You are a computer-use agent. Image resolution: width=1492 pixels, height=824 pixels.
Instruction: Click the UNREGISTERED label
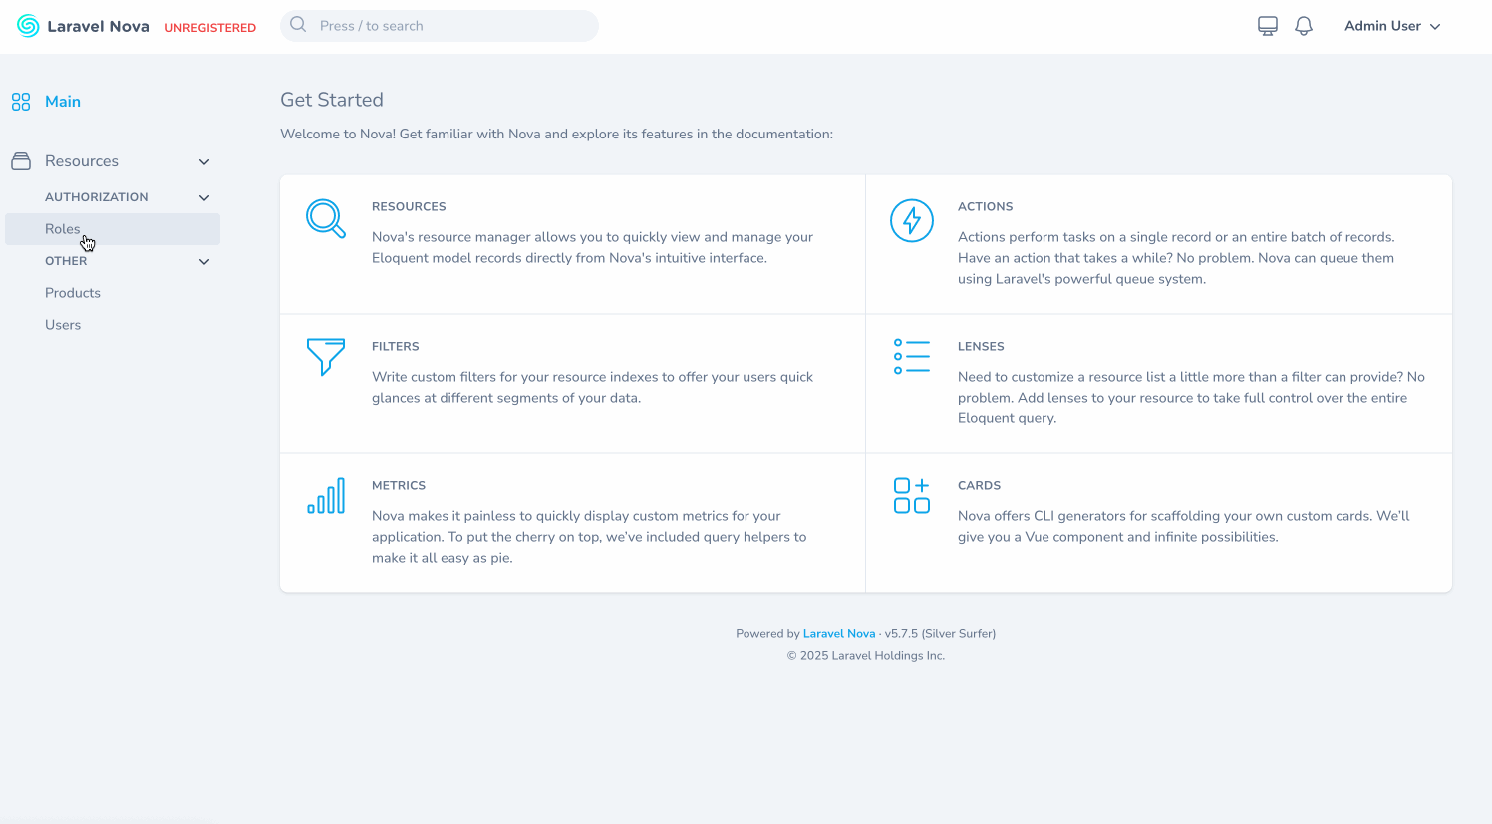(210, 27)
